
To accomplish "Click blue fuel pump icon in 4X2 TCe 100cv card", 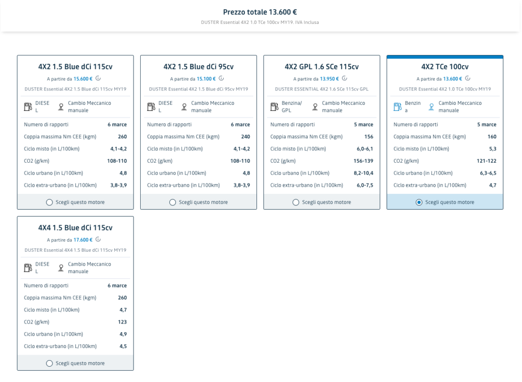I will coord(398,107).
